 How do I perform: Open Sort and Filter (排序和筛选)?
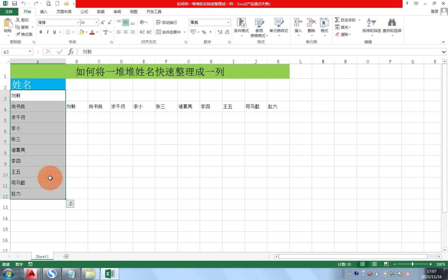[x=371, y=27]
